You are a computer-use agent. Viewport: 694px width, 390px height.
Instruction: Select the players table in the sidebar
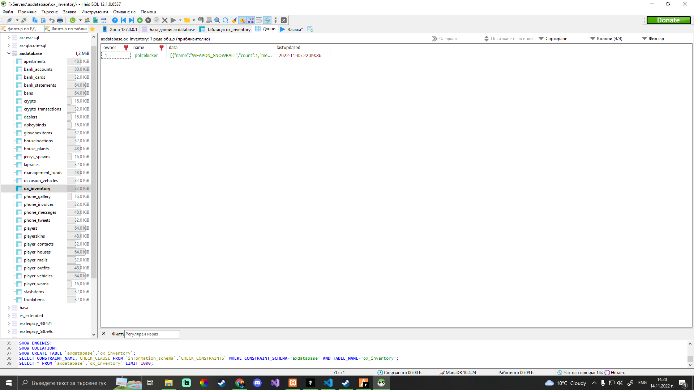(x=30, y=228)
